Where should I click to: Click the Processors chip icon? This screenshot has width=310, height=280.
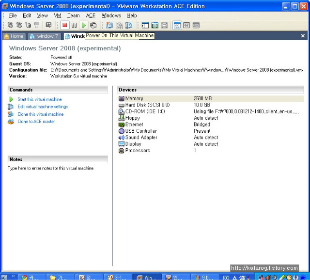coord(122,151)
